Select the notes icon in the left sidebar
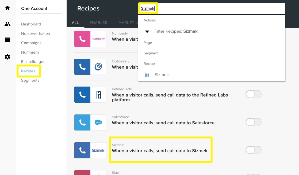This screenshot has width=299, height=175. [7, 40]
